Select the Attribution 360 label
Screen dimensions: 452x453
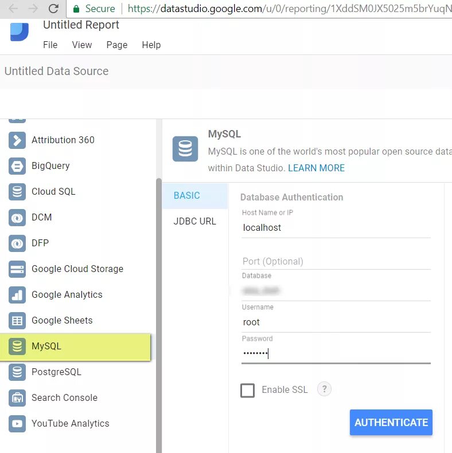63,140
